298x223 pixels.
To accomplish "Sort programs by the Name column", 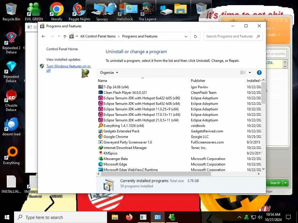I will [x=143, y=81].
